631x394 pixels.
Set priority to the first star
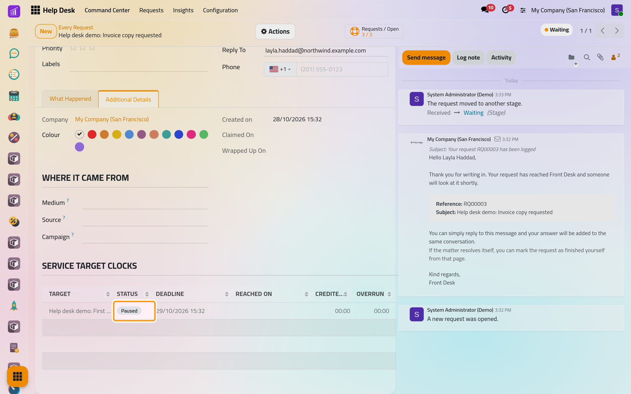point(73,48)
